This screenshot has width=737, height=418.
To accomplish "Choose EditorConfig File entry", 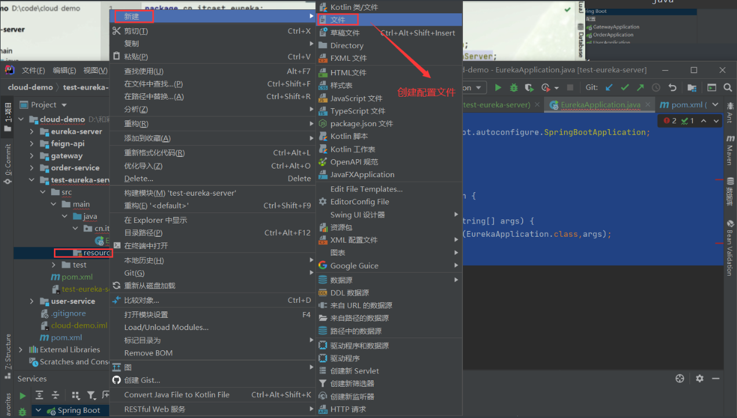I will [x=389, y=201].
